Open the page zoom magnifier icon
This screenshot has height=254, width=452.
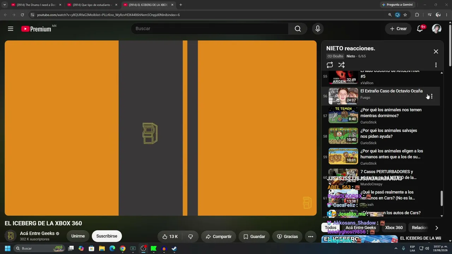pyautogui.click(x=390, y=15)
